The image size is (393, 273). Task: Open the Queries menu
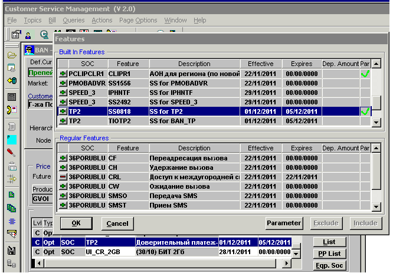point(74,20)
